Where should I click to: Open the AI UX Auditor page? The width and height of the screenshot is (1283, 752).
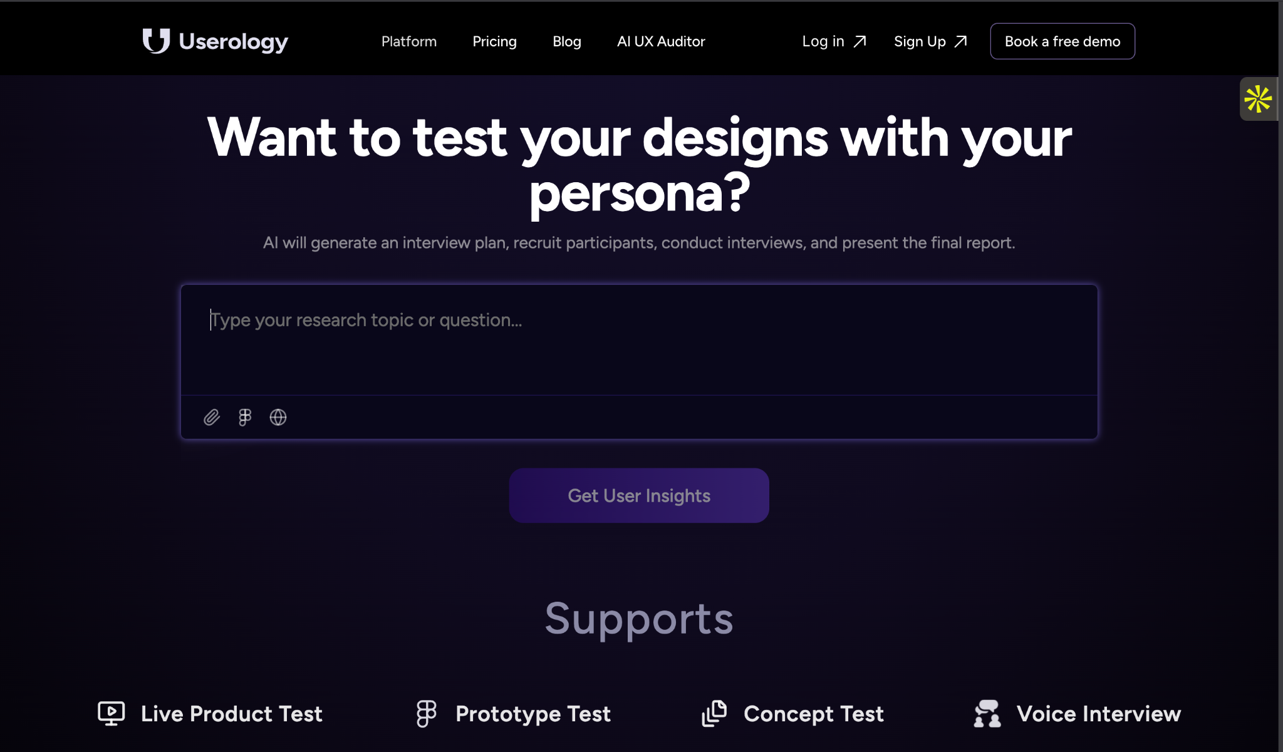coord(661,41)
